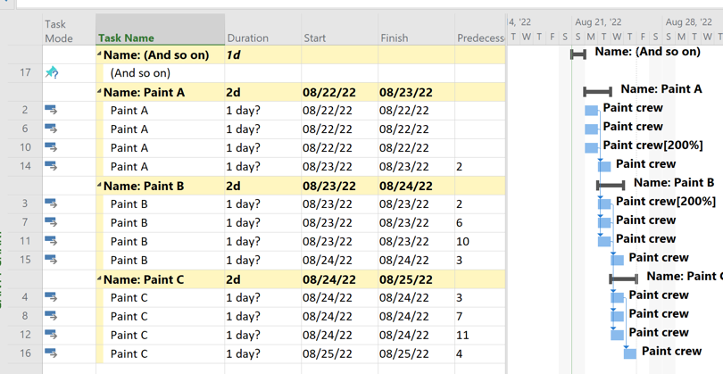The image size is (723, 374).
Task: Click the task mode icon in row 14
Action: [x=51, y=166]
